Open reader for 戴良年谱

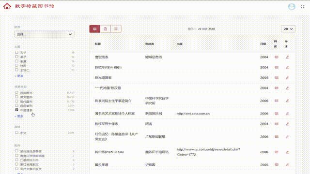[277, 165]
